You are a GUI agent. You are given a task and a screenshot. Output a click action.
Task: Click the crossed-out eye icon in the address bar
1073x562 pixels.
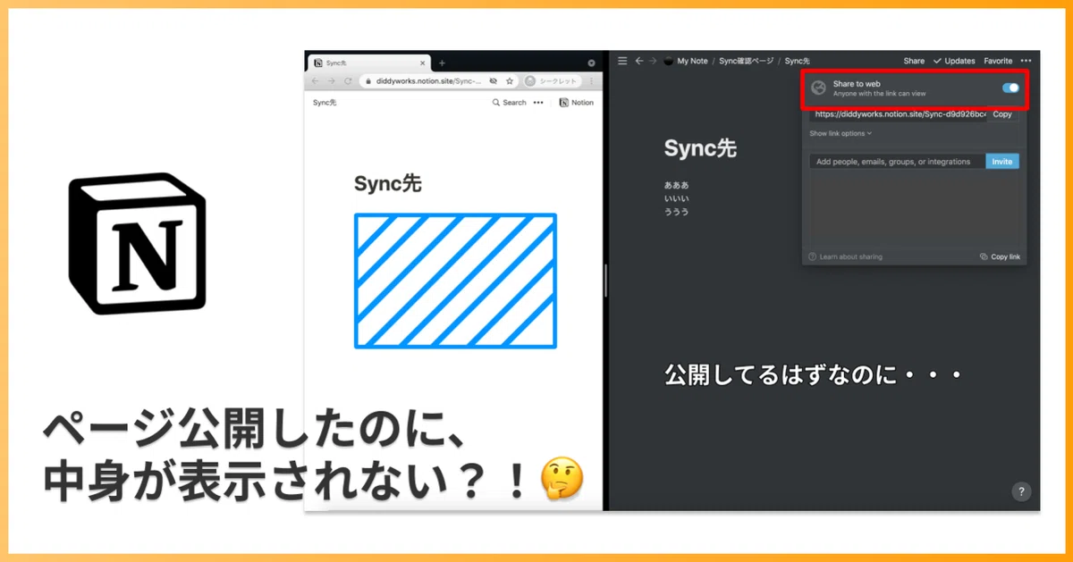pyautogui.click(x=493, y=80)
